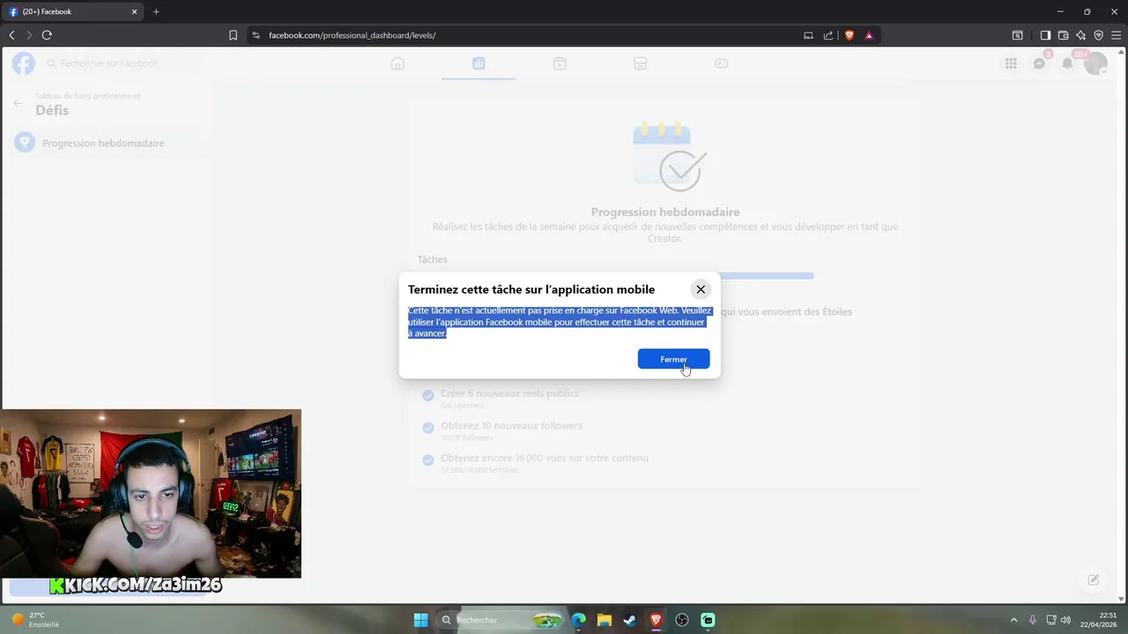This screenshot has width=1128, height=634.
Task: Open the cast/install screen icon in address bar
Action: pyautogui.click(x=808, y=35)
